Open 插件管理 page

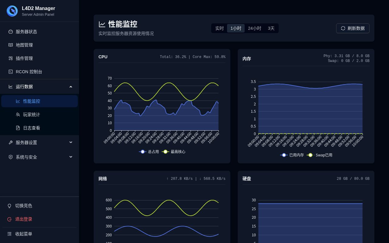coord(40,58)
